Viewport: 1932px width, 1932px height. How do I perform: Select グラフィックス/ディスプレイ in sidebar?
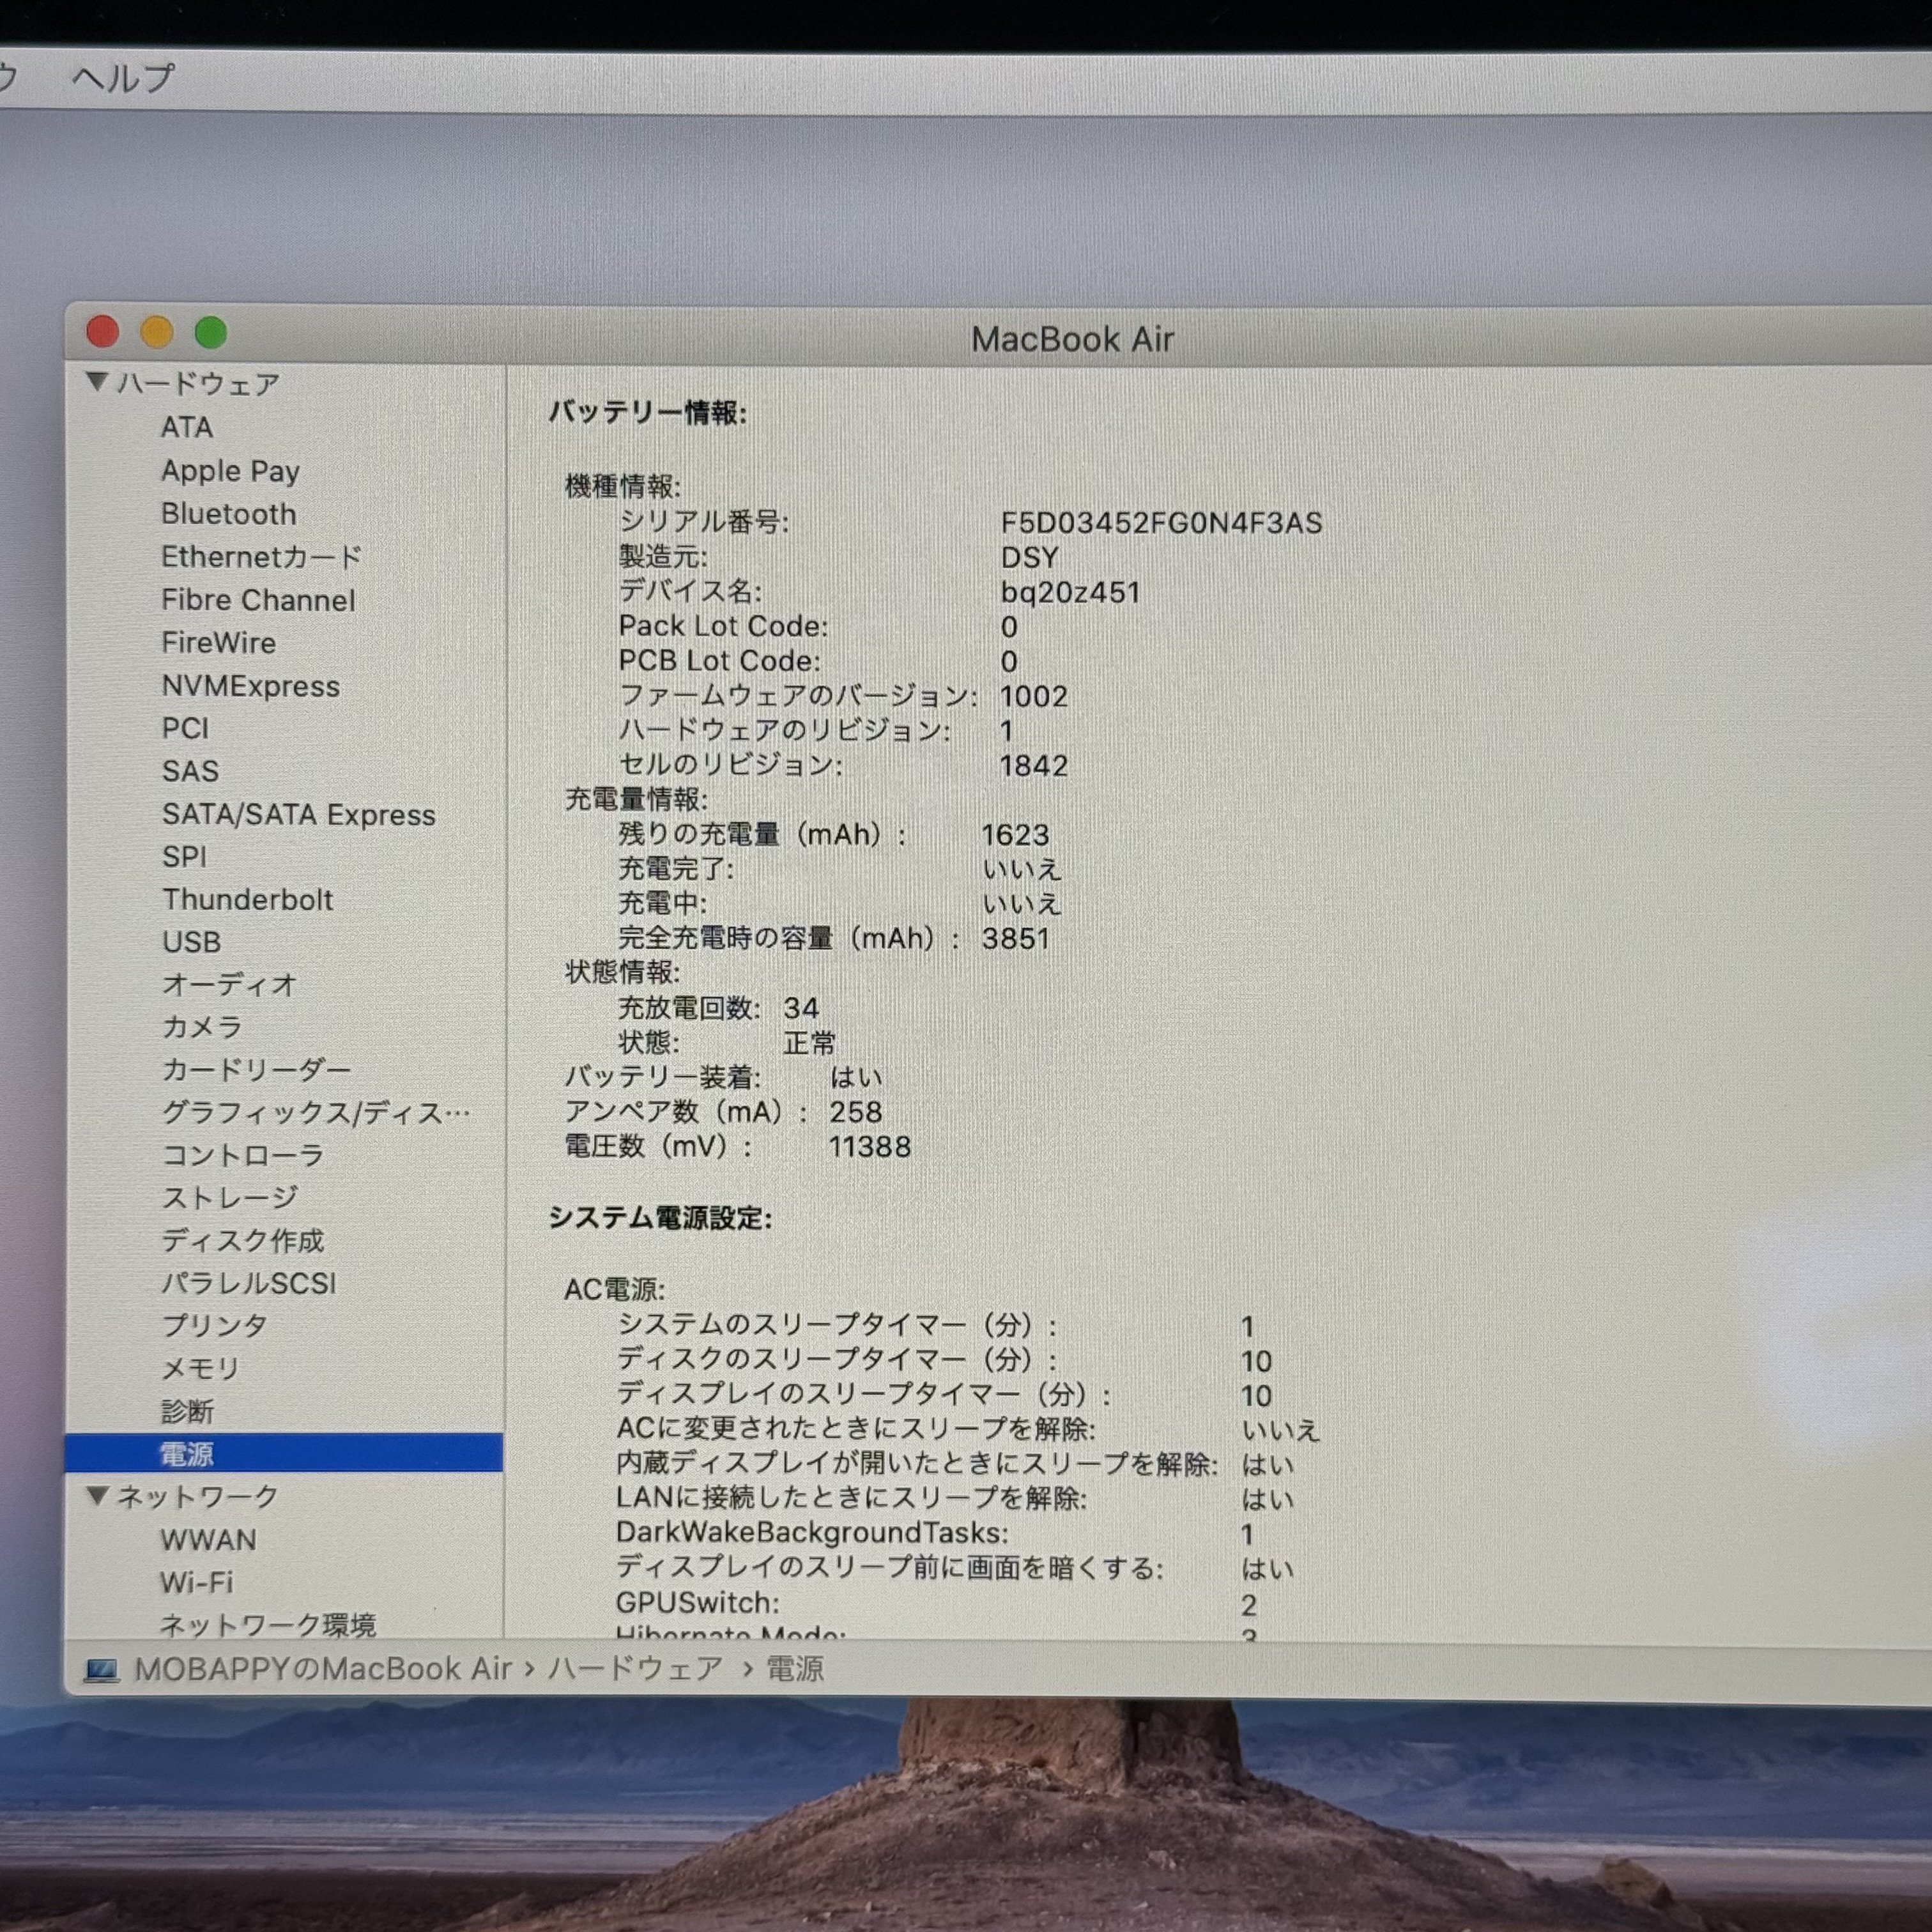coord(315,1113)
